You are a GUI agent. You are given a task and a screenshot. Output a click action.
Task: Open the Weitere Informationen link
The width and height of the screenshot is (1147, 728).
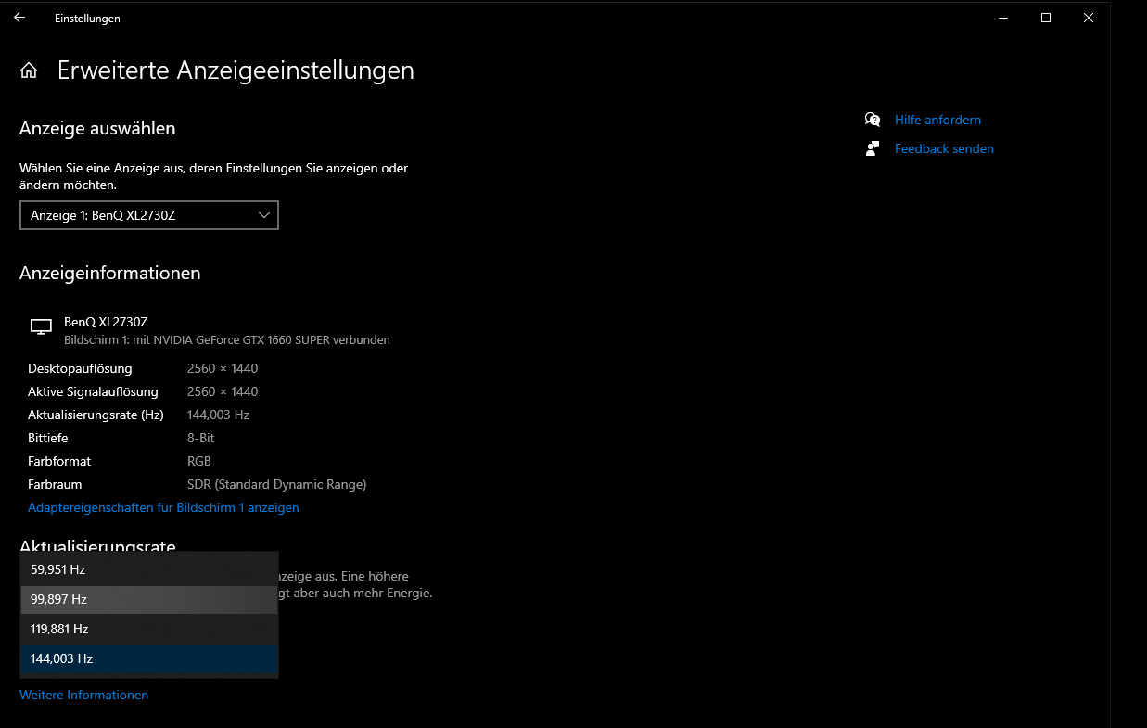(83, 695)
